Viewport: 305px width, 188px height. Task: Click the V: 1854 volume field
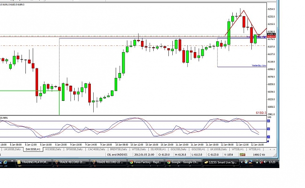(x=228, y=154)
